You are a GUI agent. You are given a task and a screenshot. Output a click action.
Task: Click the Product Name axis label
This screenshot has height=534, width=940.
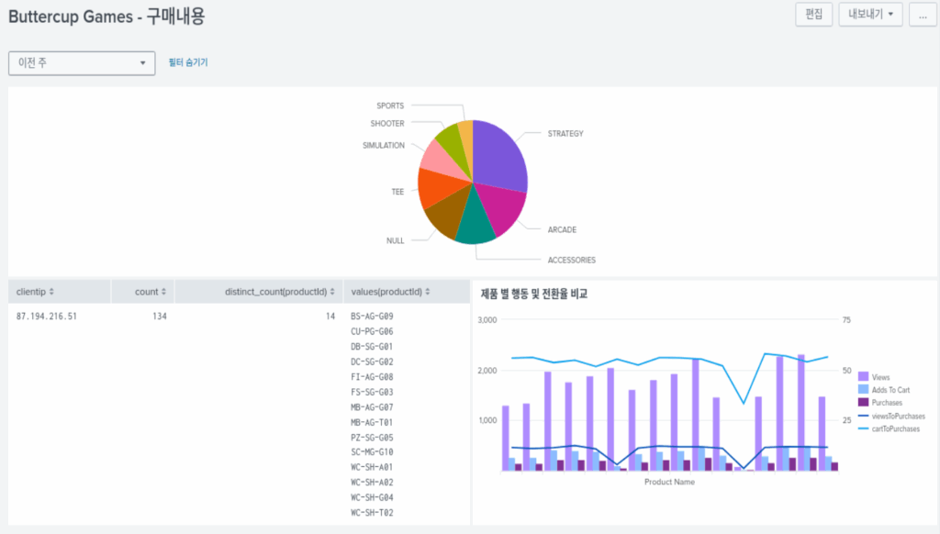tap(669, 482)
